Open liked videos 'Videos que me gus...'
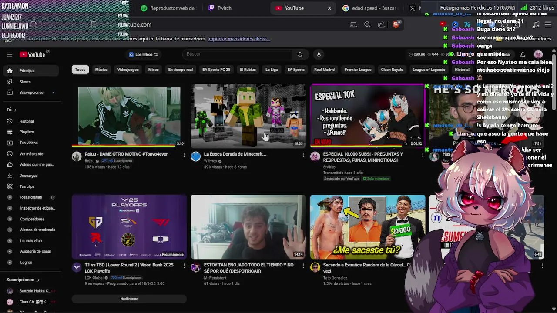The height and width of the screenshot is (313, 557). pos(30,165)
